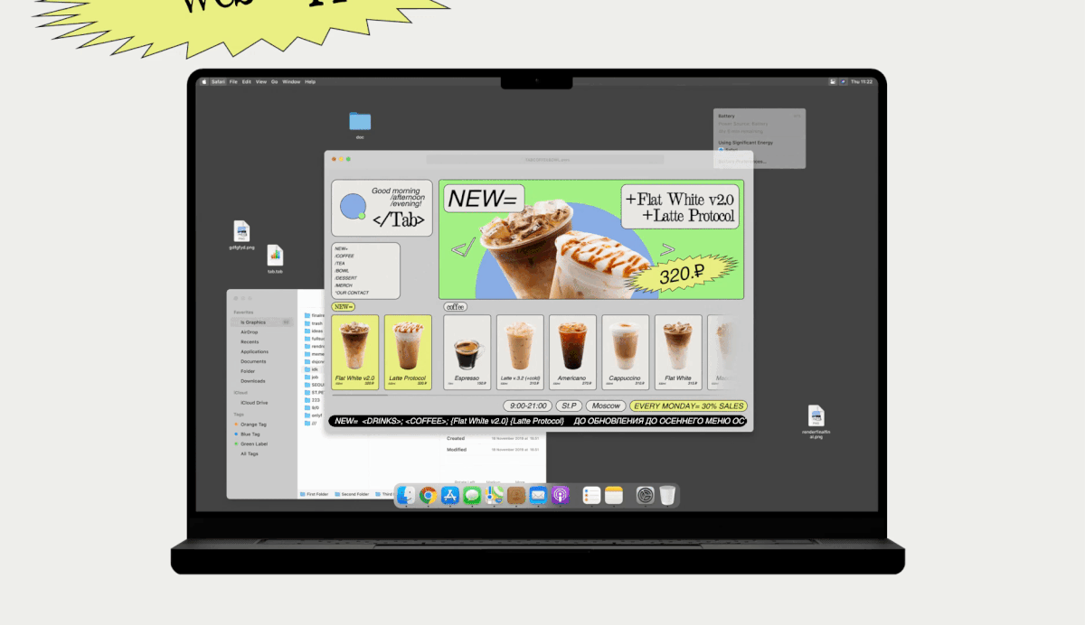Screen dimensions: 1085x625
Task: Click the horizontal scrollbar under the NEW cards
Action: point(360,395)
